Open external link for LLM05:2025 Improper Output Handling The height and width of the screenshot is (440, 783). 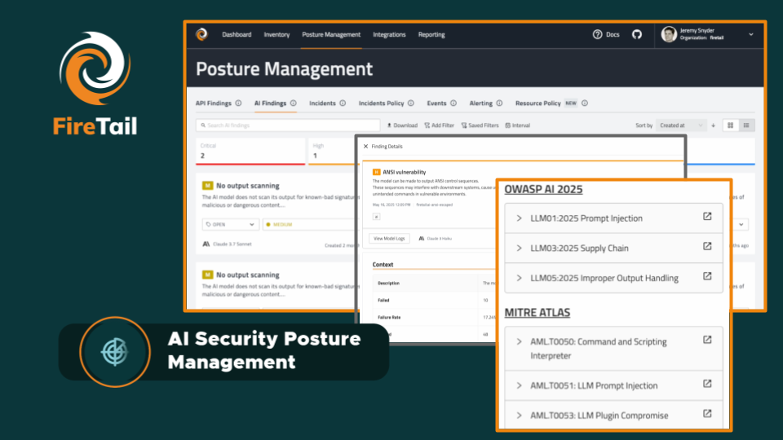coord(707,276)
